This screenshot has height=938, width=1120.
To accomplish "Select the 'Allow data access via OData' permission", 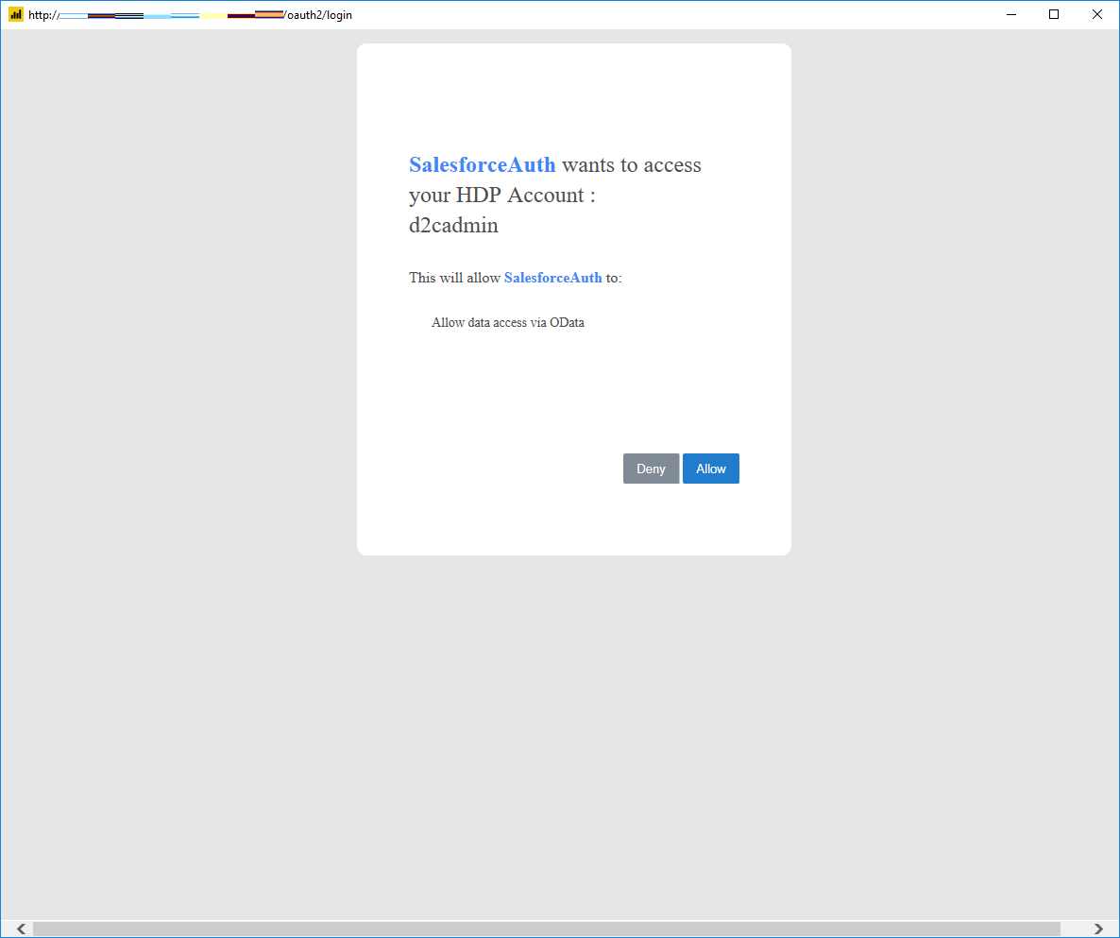I will (x=507, y=322).
